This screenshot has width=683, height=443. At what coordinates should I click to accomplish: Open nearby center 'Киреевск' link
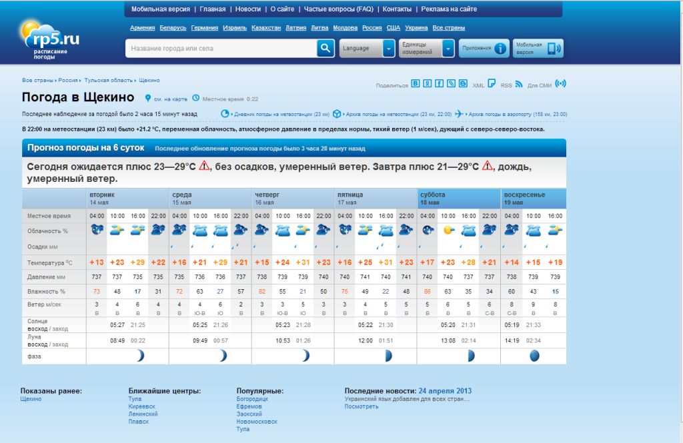point(141,406)
